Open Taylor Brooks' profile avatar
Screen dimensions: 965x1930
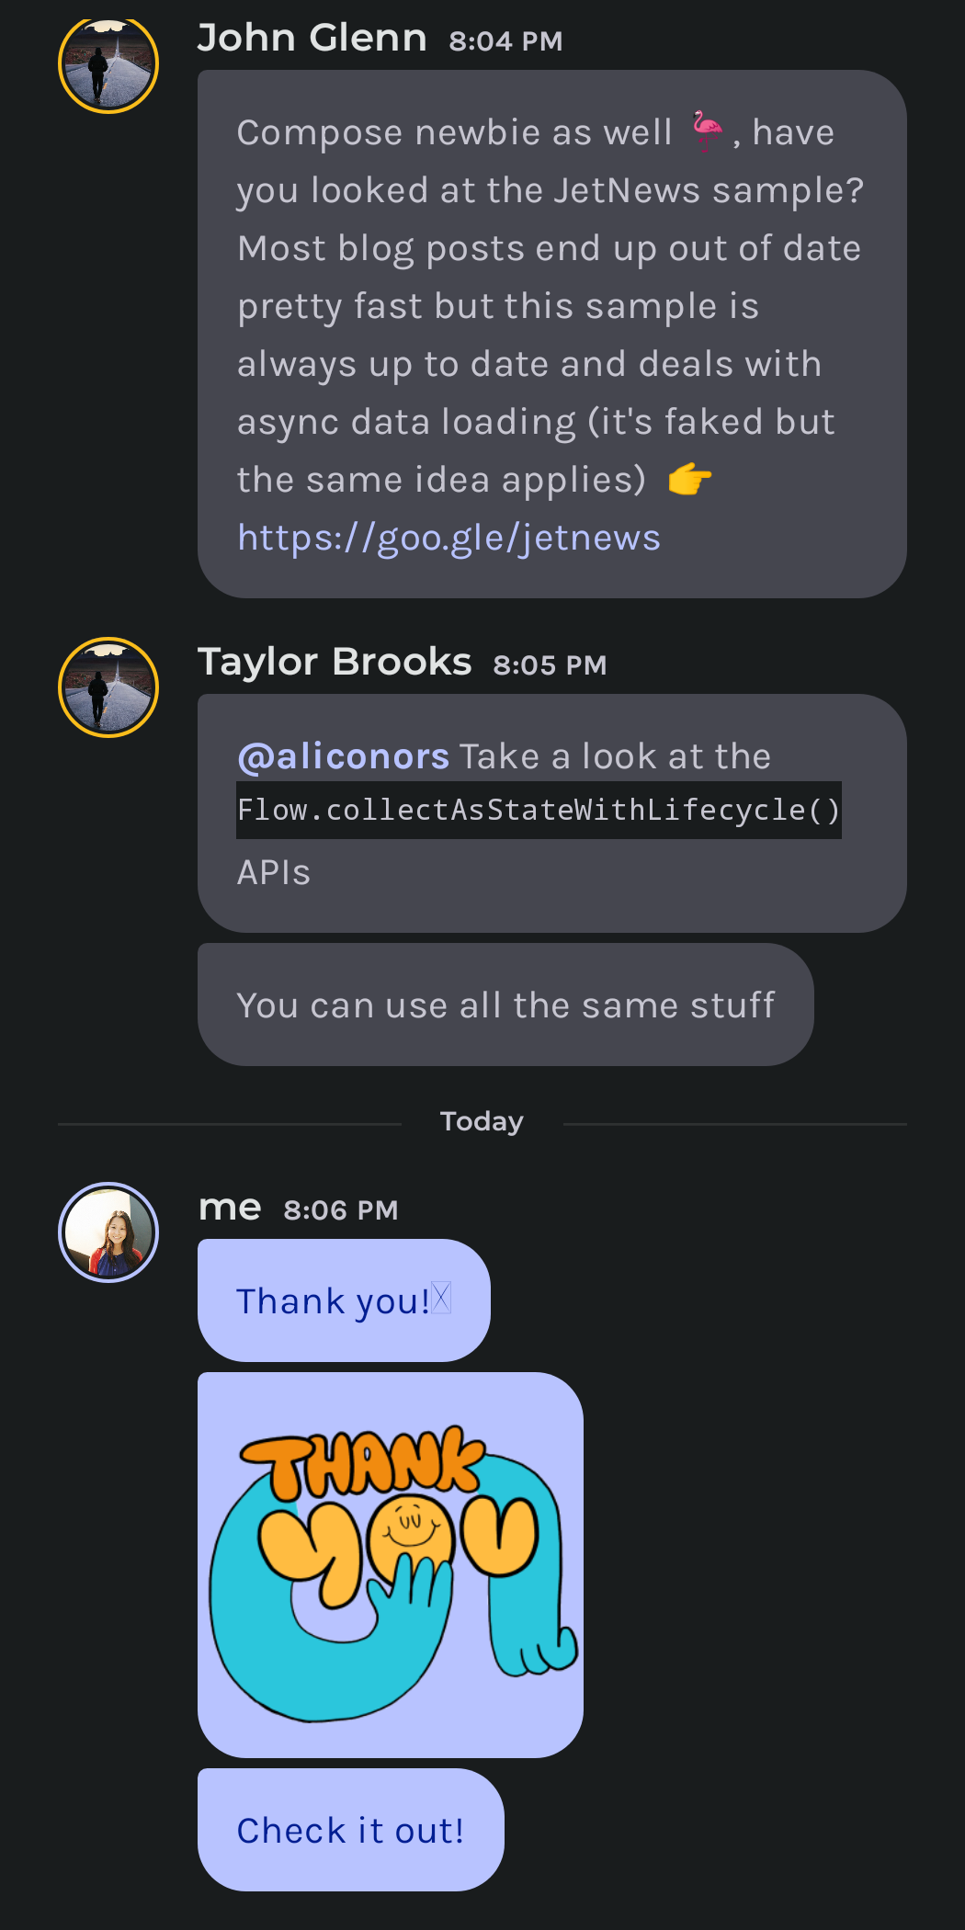108,687
